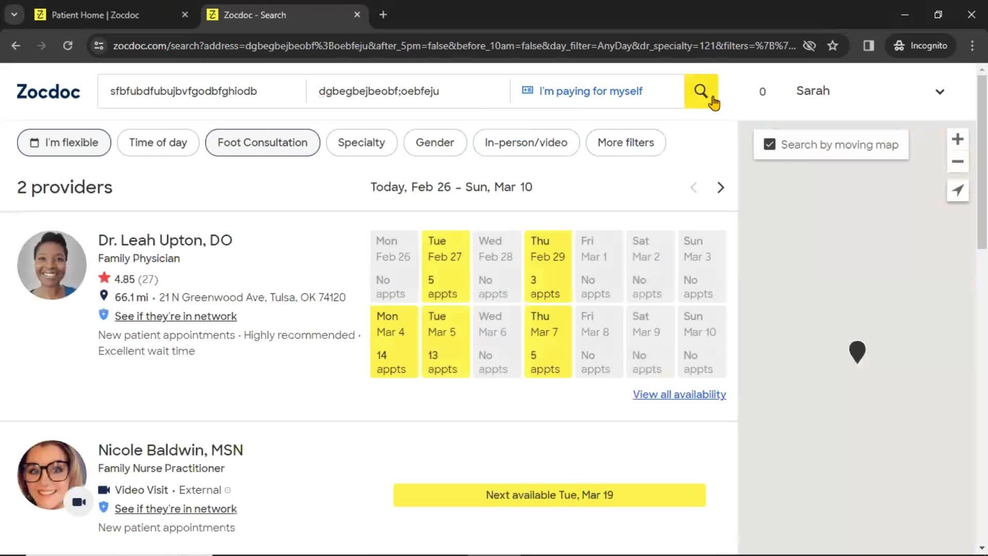The width and height of the screenshot is (988, 556).
Task: Go to previous date range arrow
Action: (694, 187)
